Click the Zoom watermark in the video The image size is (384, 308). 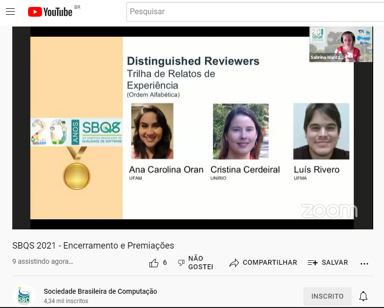point(329,210)
